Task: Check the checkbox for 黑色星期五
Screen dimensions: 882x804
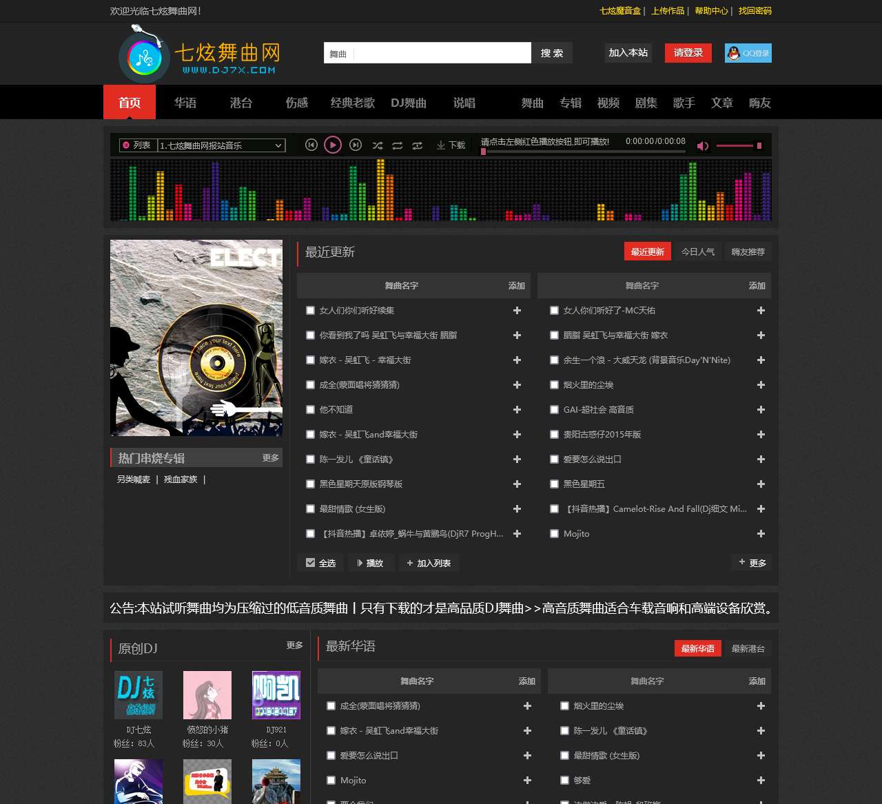Action: (x=554, y=484)
